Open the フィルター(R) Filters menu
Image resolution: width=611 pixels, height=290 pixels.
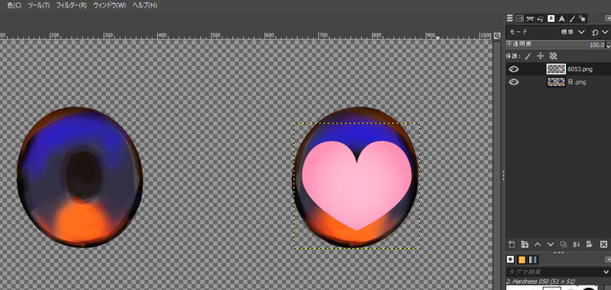pyautogui.click(x=71, y=5)
